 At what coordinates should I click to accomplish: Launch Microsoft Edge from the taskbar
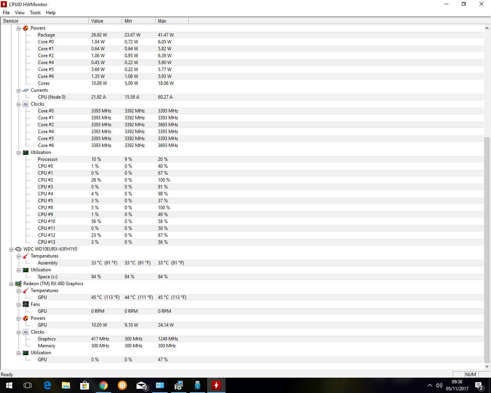(x=47, y=385)
